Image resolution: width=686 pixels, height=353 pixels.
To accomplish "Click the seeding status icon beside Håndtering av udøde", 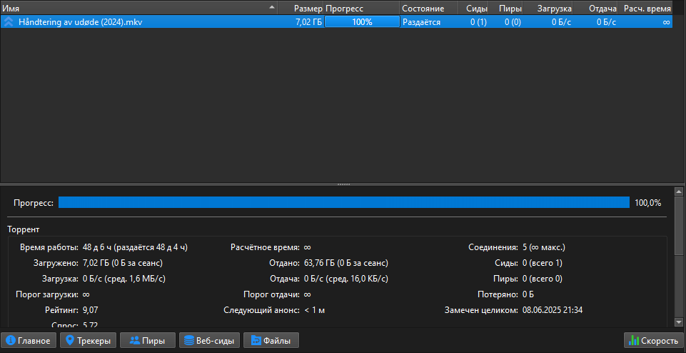I will tap(8, 22).
